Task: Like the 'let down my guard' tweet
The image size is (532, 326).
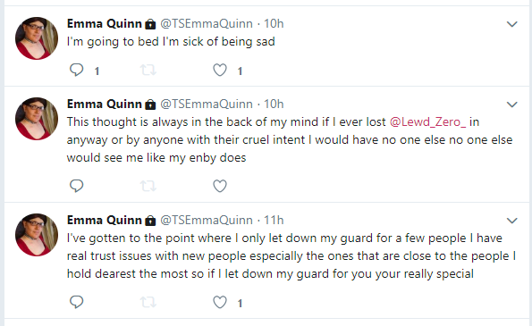Action: tap(220, 302)
